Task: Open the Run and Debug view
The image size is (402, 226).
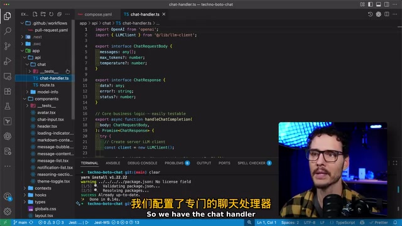Action: coord(8,62)
